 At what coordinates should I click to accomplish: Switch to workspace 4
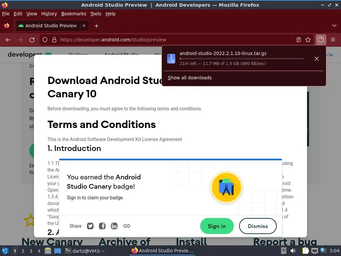tap(39, 251)
